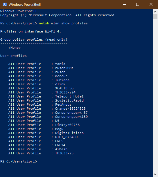Viewport: 158px width, 177px height.
Task: Click the profile name "dlink"
Action: [60, 84]
